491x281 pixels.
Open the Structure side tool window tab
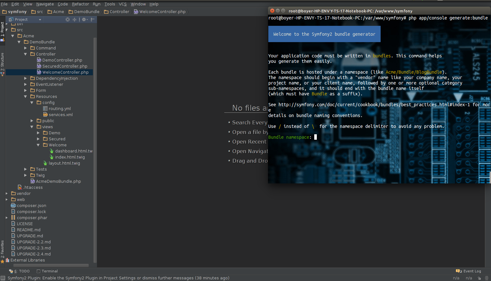coord(3,64)
